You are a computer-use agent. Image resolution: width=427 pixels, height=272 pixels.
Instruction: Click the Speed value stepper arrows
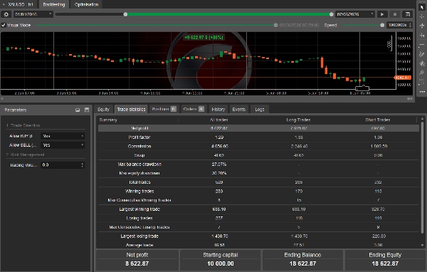[x=410, y=25]
